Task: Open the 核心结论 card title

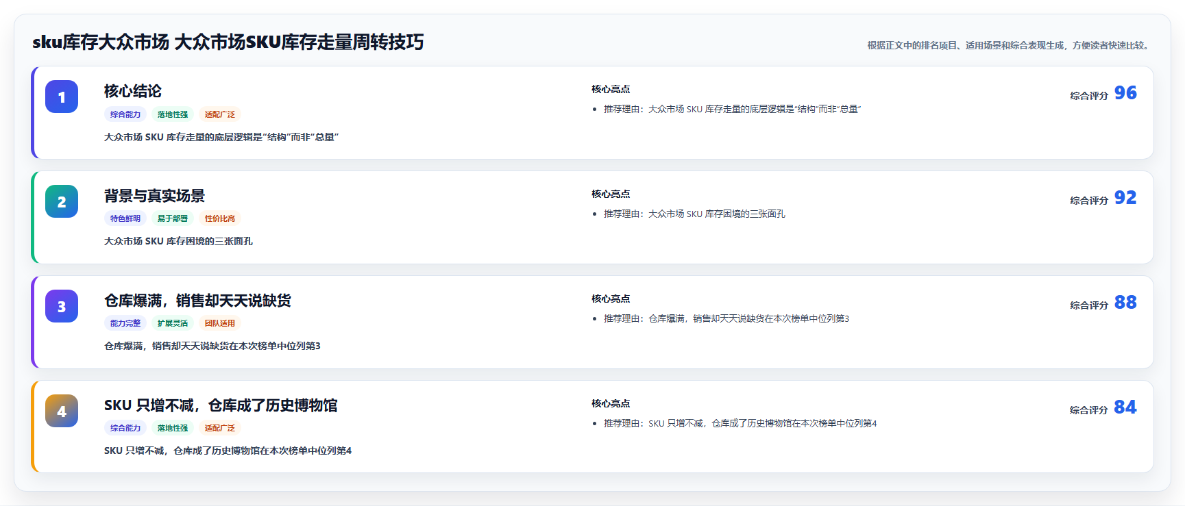Action: tap(133, 91)
